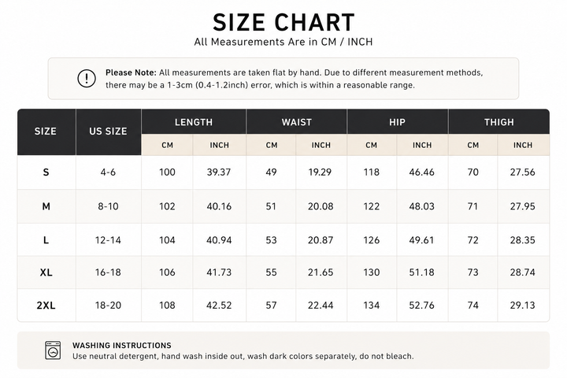Select the SIZE column header

point(46,132)
